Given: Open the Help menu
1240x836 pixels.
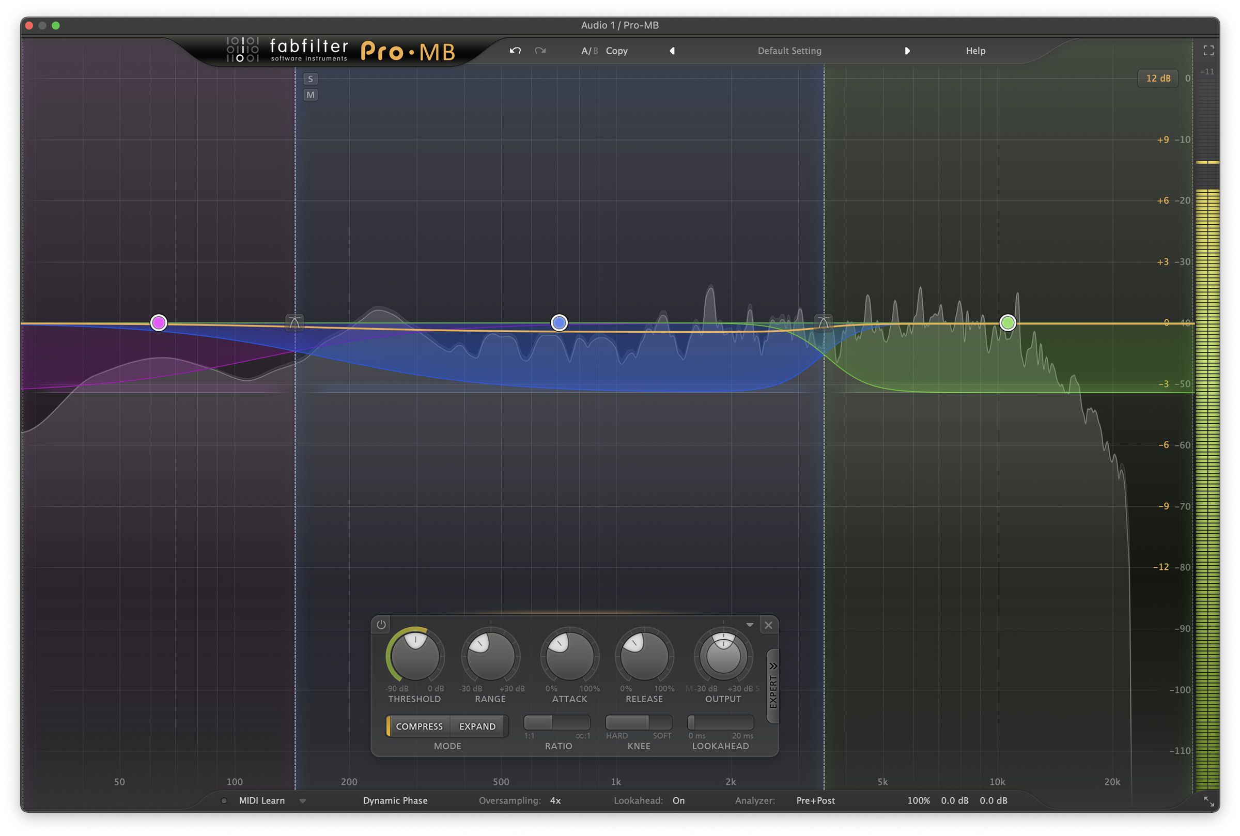Looking at the screenshot, I should [x=975, y=51].
